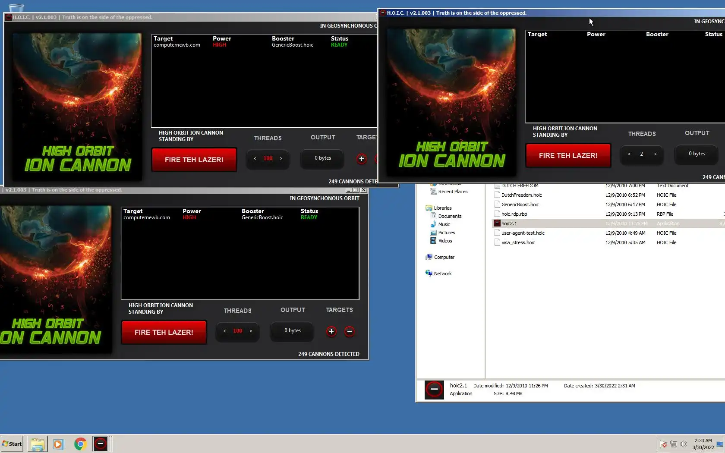Screen dimensions: 725x453
Task: Click the Power column header in the empty-list HOIC window
Action: [x=596, y=34]
